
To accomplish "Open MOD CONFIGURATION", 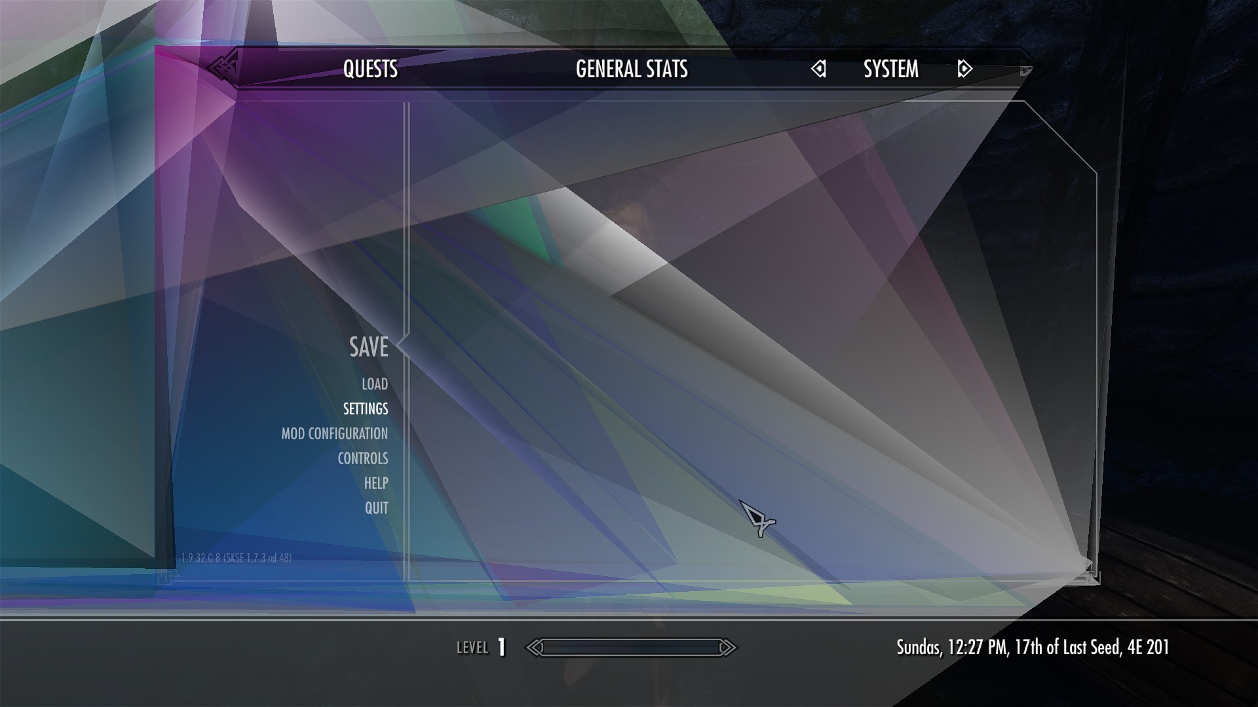I will pos(334,433).
